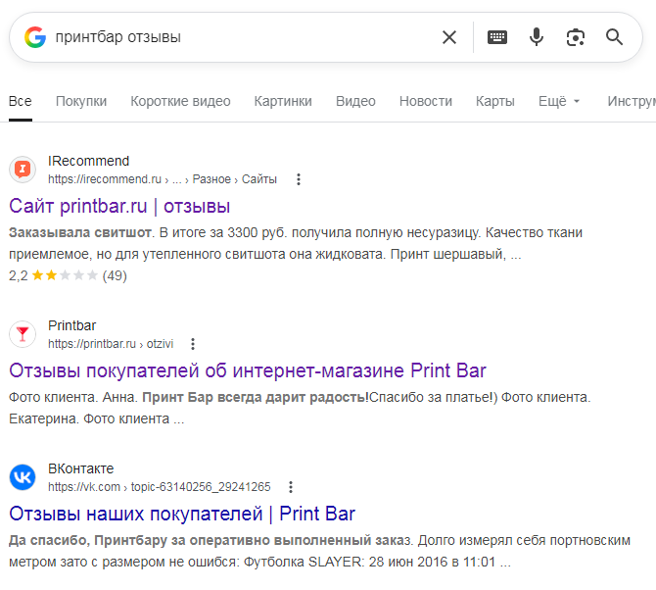Open 'Короткие видео' tab
The width and height of the screenshot is (656, 590).
180,101
